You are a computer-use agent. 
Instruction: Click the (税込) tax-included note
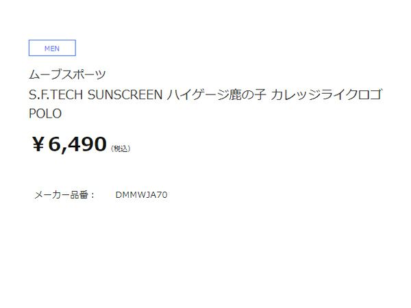tap(121, 149)
